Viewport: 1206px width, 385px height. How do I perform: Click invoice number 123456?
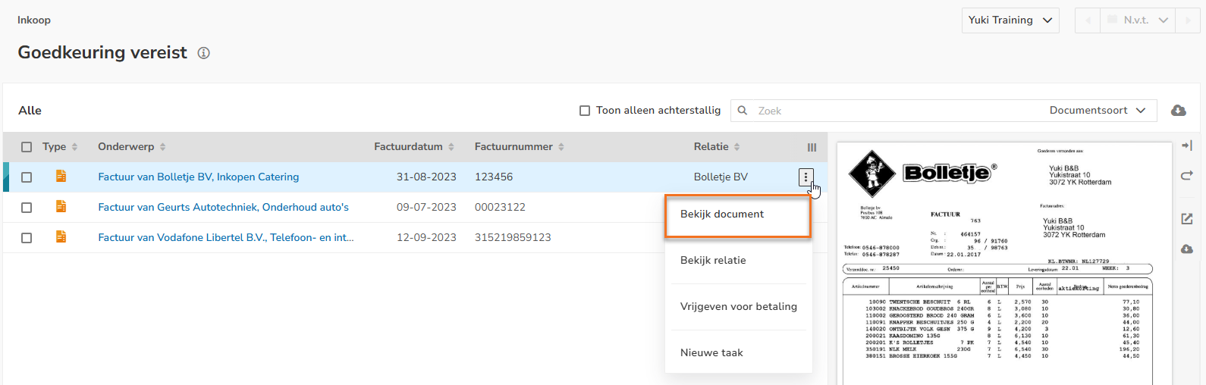click(x=494, y=177)
